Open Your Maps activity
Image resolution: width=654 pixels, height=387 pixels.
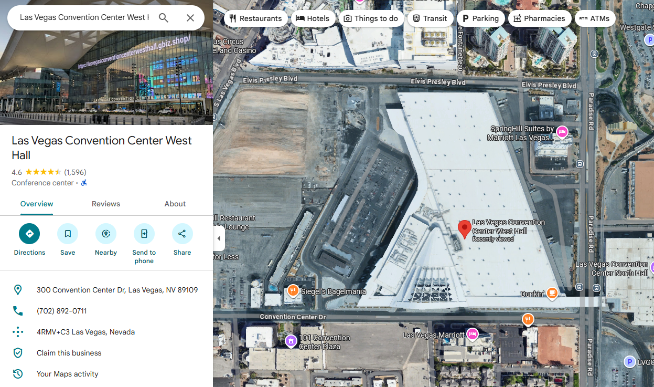click(67, 374)
